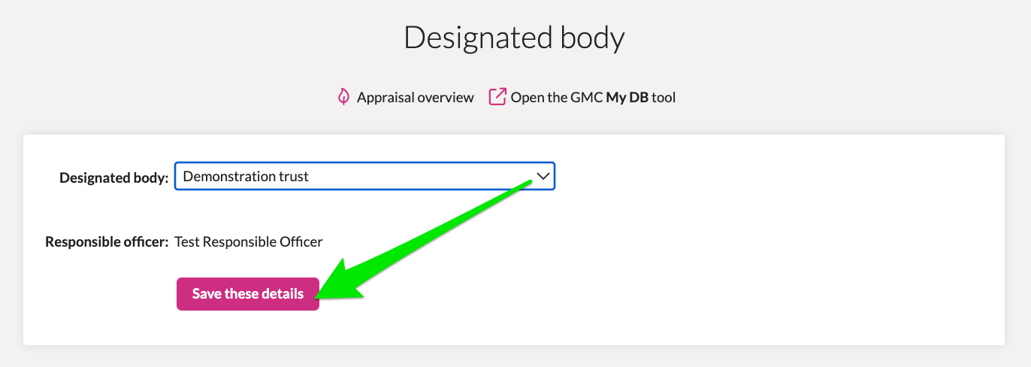Click the word overview in Appraisal link
Viewport: 1031px width, 367px height.
pyautogui.click(x=446, y=97)
